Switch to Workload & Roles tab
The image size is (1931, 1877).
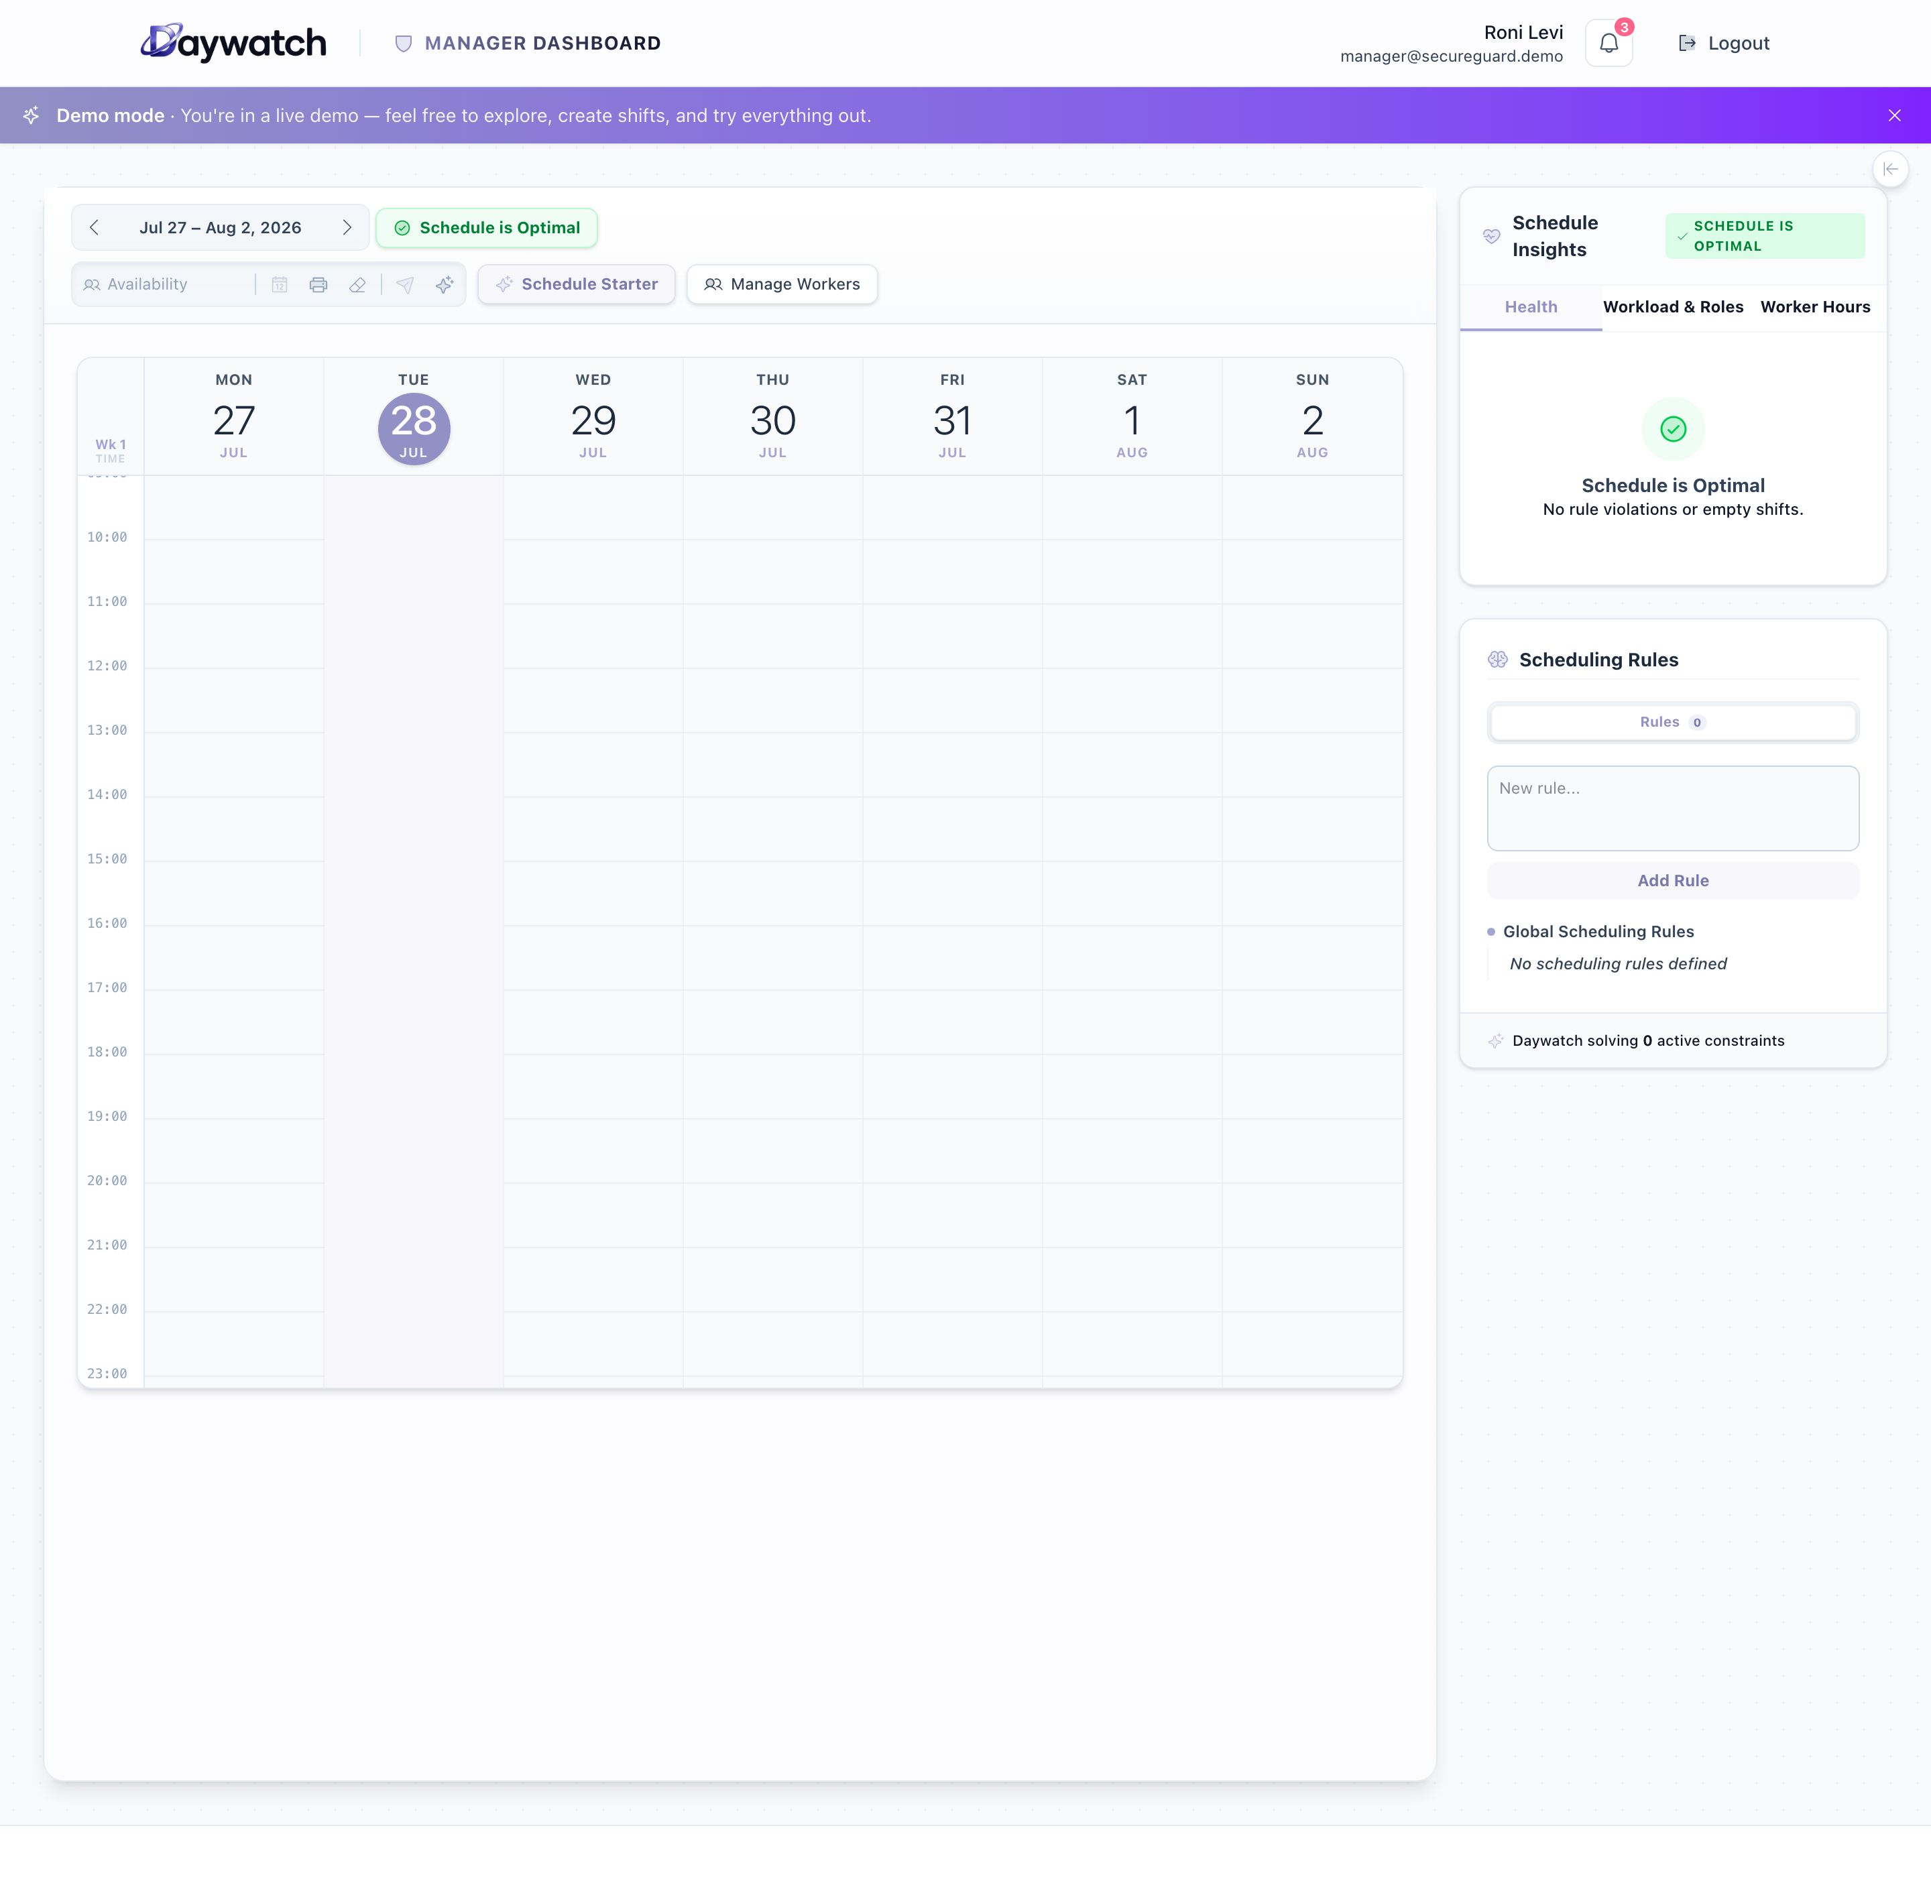coord(1673,306)
